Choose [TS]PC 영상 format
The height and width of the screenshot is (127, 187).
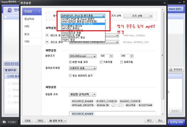(x=83, y=40)
